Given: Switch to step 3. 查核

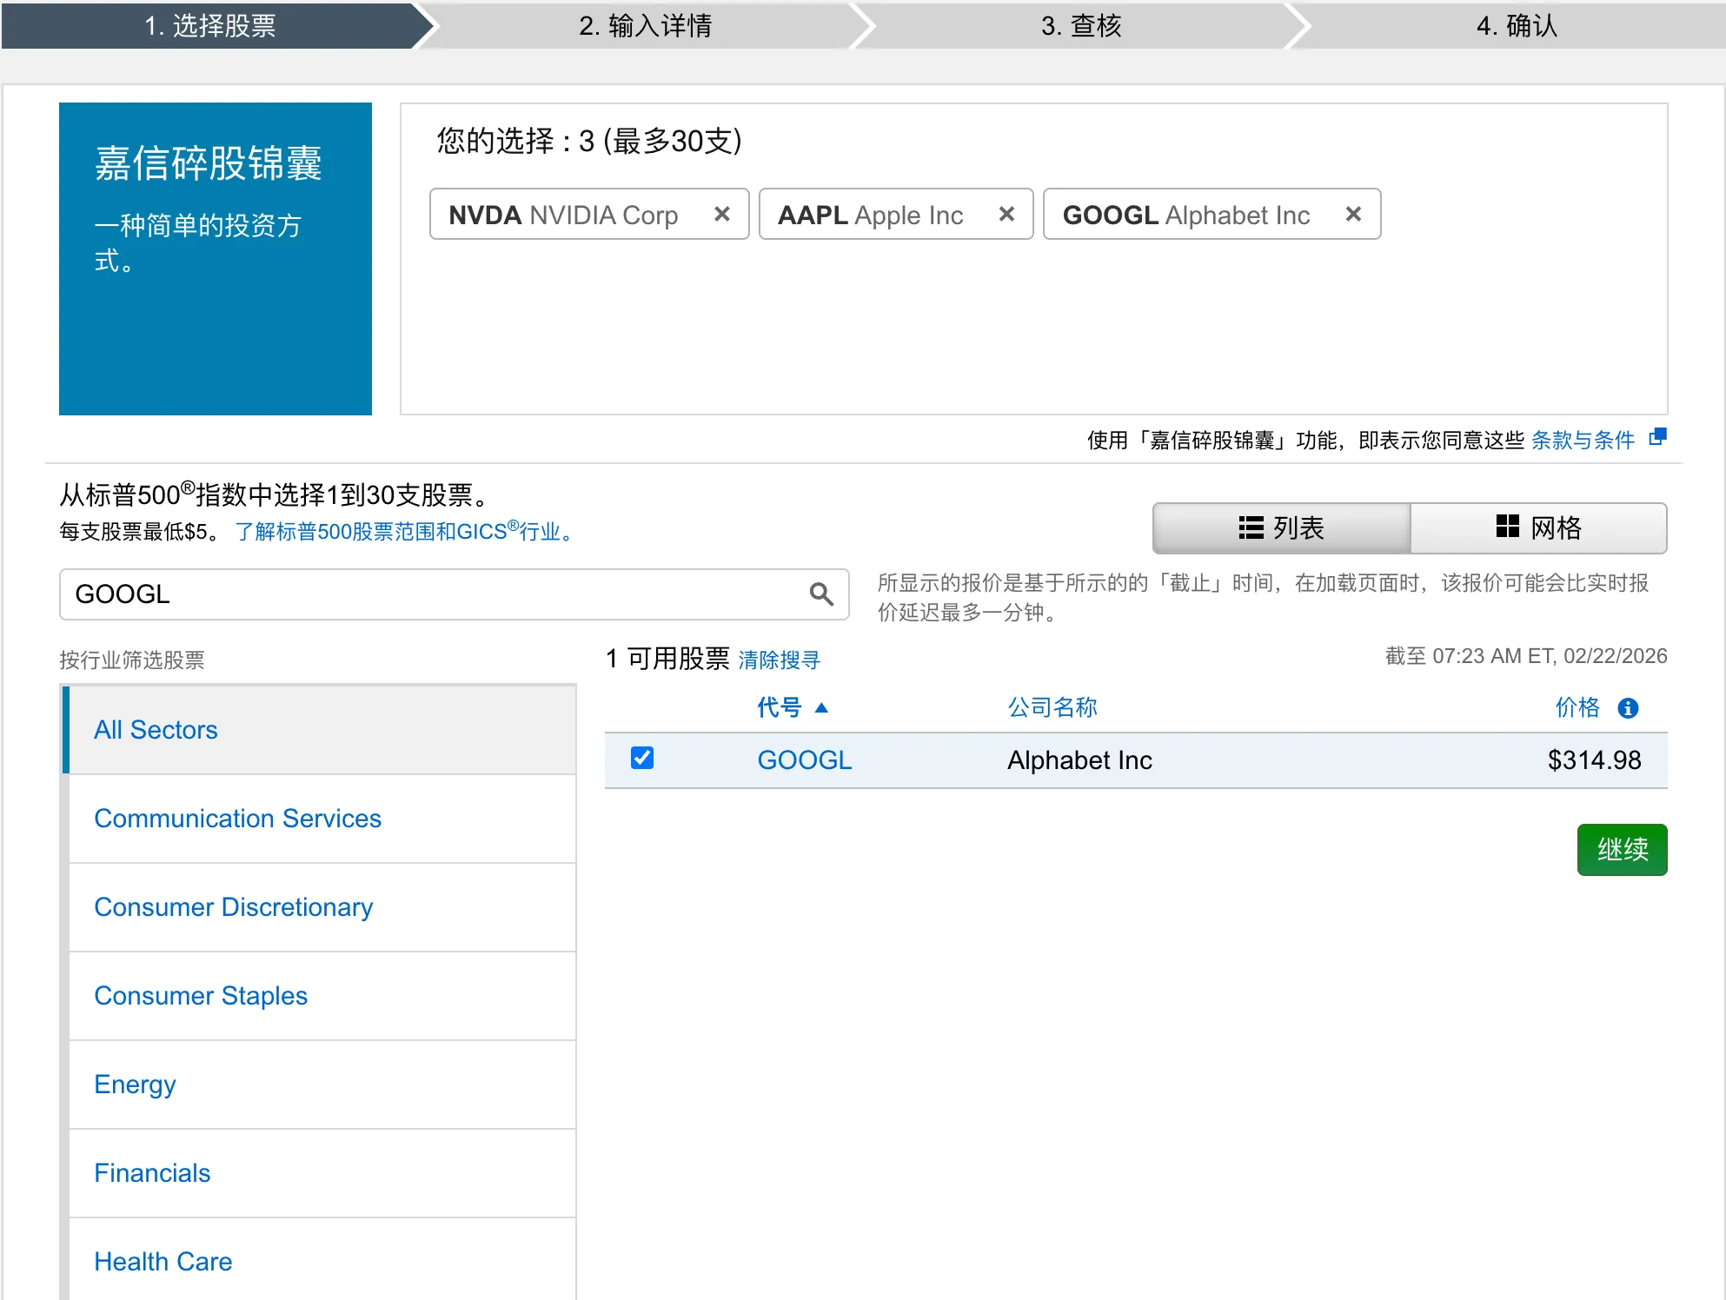Looking at the screenshot, I should [1085, 26].
